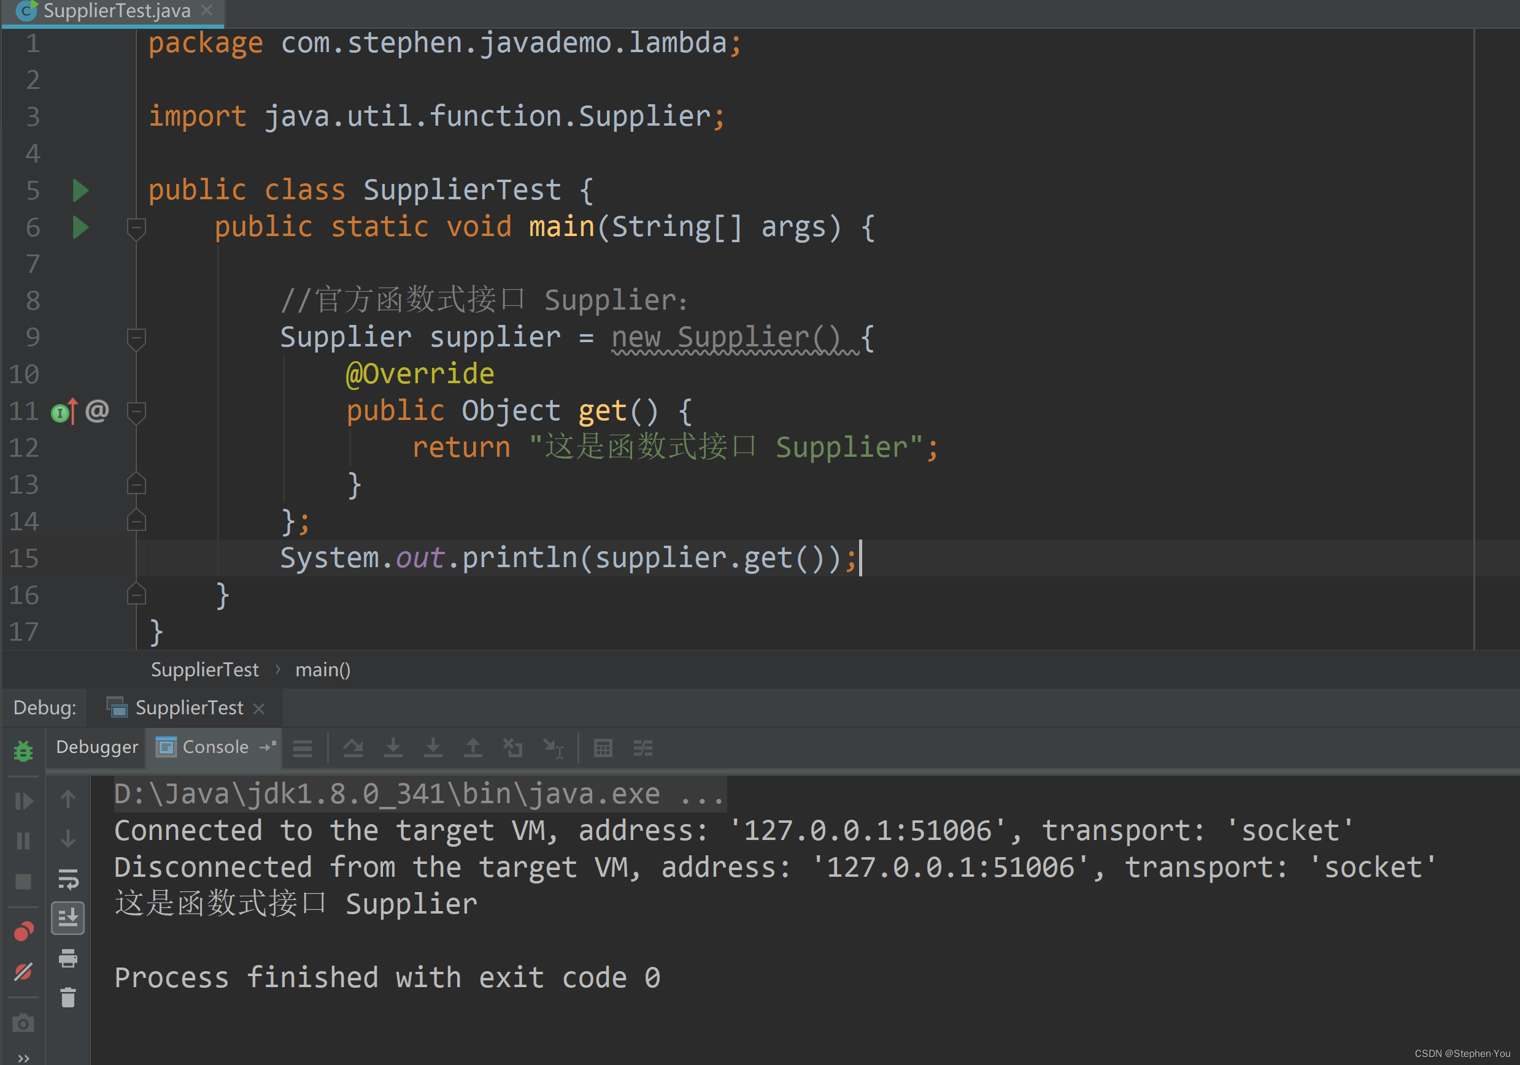Image resolution: width=1520 pixels, height=1065 pixels.
Task: Click the run gutter arrow beside main method
Action: coord(80,227)
